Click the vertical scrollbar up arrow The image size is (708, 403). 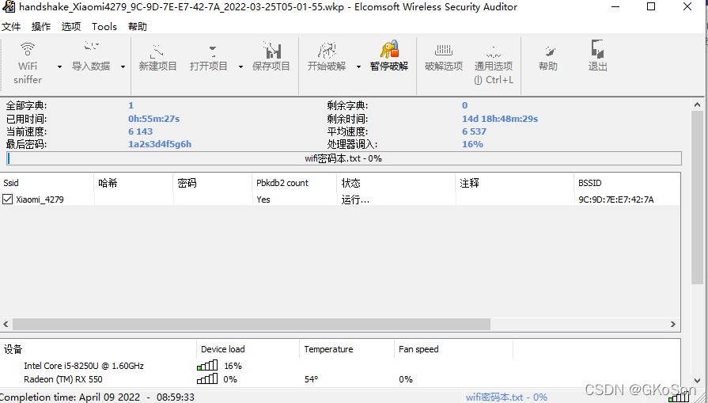click(698, 105)
